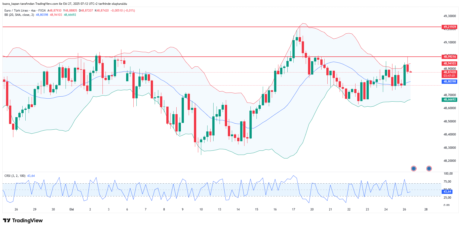Click the date label 17 on time axis
The width and height of the screenshot is (461, 228).
coord(293,209)
